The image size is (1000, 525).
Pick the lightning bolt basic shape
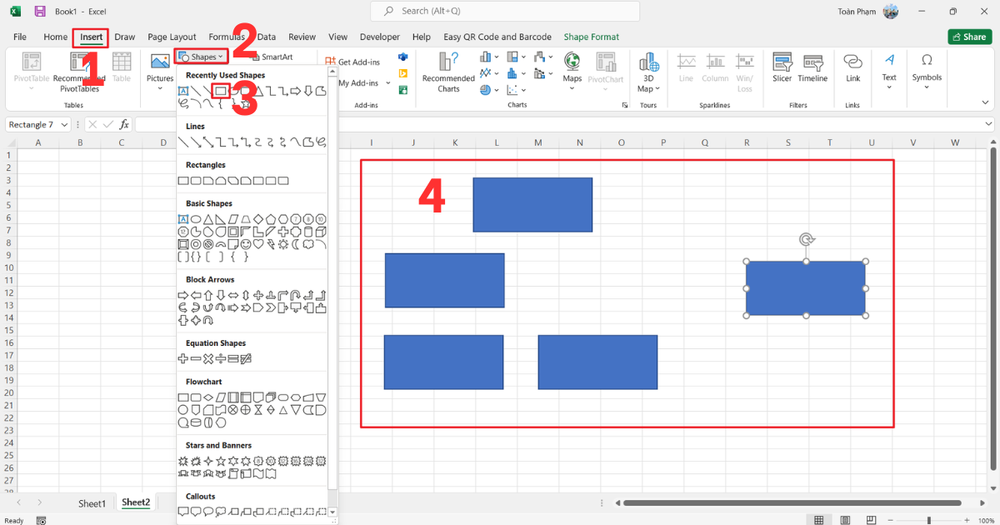pyautogui.click(x=271, y=244)
